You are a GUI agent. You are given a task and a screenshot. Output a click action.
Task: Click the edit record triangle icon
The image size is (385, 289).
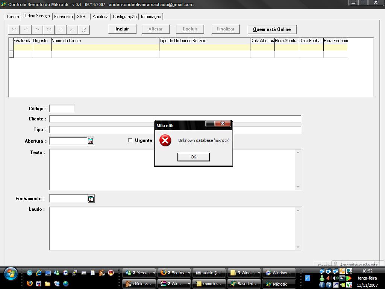pos(72,30)
